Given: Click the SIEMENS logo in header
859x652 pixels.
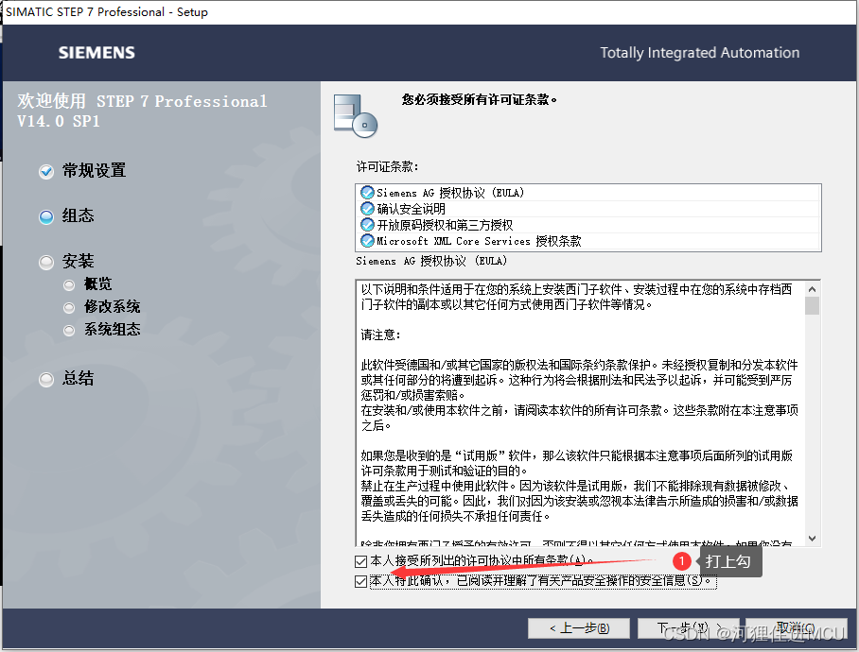Looking at the screenshot, I should pos(96,53).
